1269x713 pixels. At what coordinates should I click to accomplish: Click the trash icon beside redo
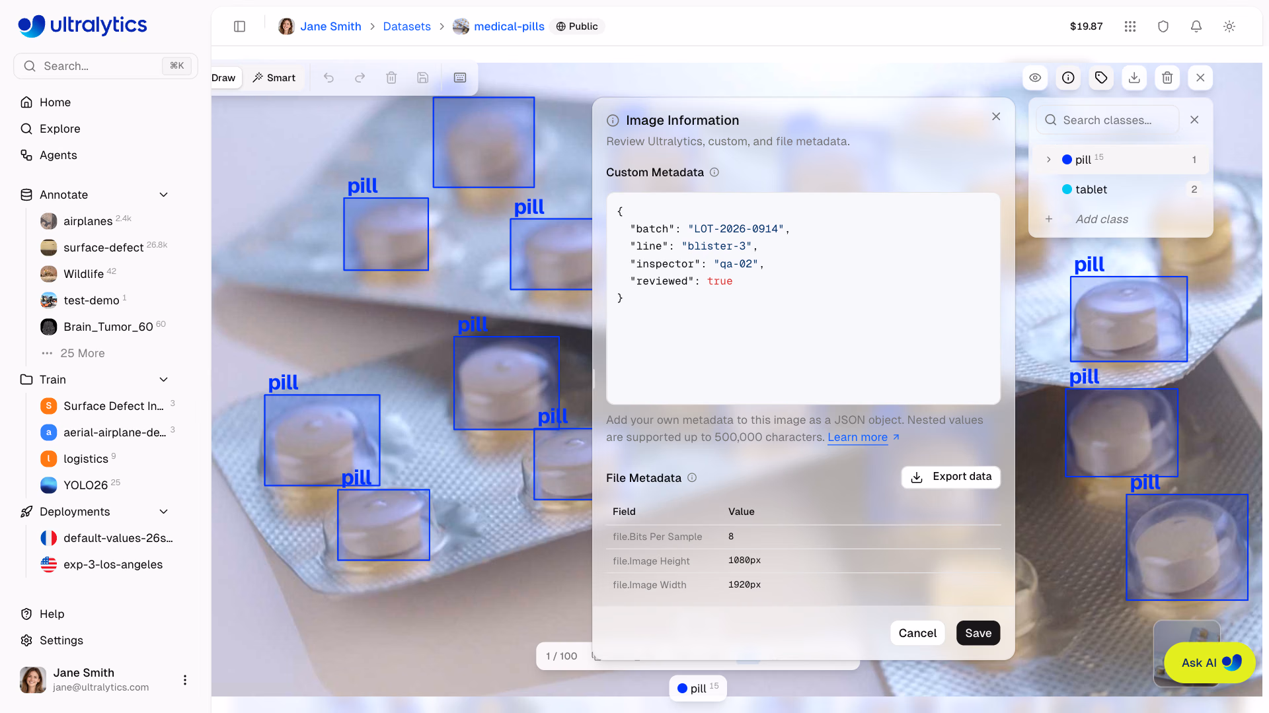(x=391, y=78)
